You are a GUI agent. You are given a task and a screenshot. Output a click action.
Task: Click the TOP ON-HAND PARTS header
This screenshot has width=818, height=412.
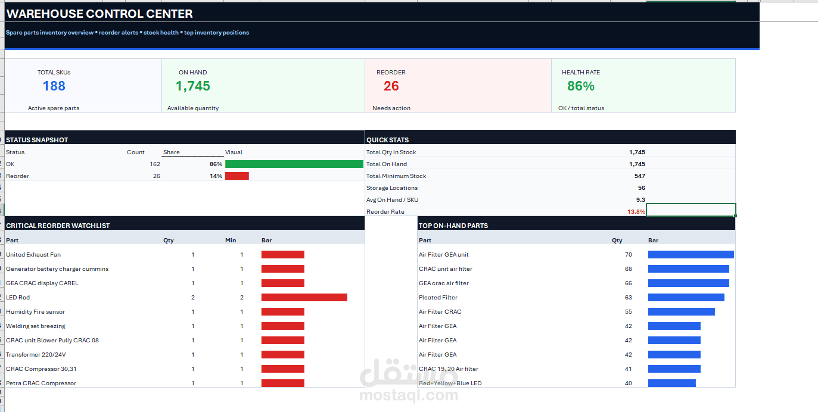(x=453, y=226)
